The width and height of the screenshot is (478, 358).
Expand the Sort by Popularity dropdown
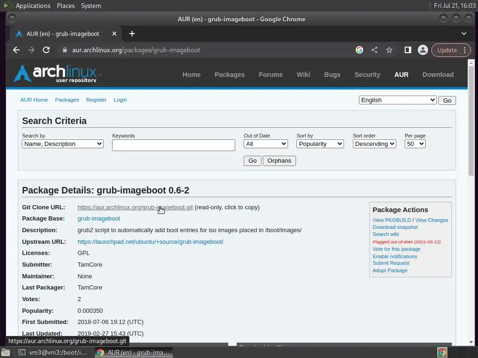[320, 144]
